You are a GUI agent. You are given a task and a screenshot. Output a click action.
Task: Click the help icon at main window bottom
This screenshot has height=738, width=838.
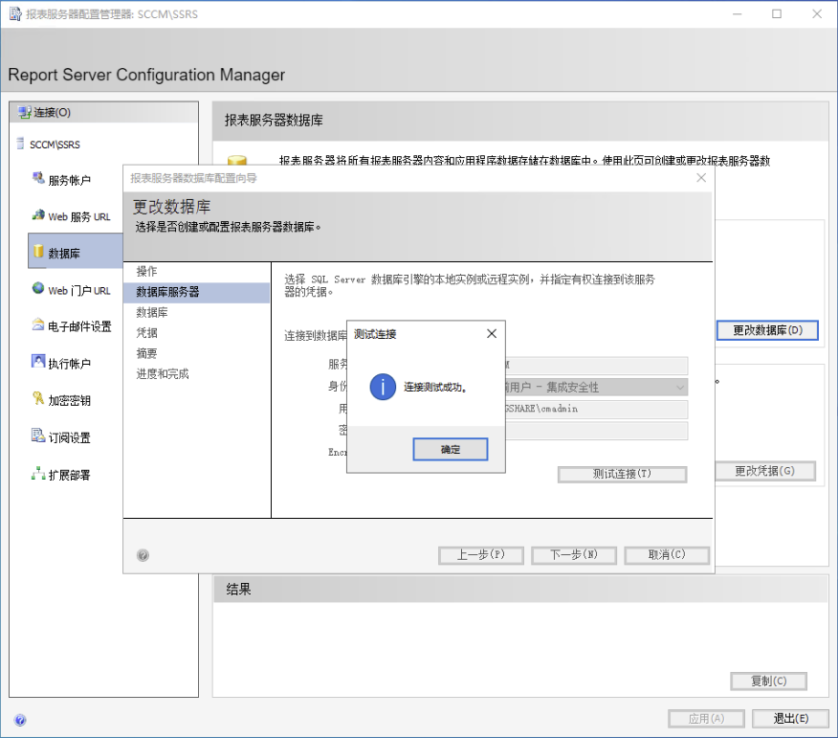(x=20, y=720)
